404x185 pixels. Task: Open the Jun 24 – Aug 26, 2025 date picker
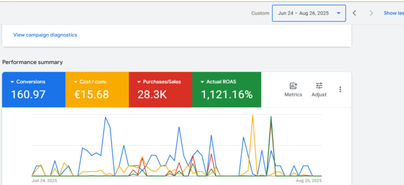point(303,13)
